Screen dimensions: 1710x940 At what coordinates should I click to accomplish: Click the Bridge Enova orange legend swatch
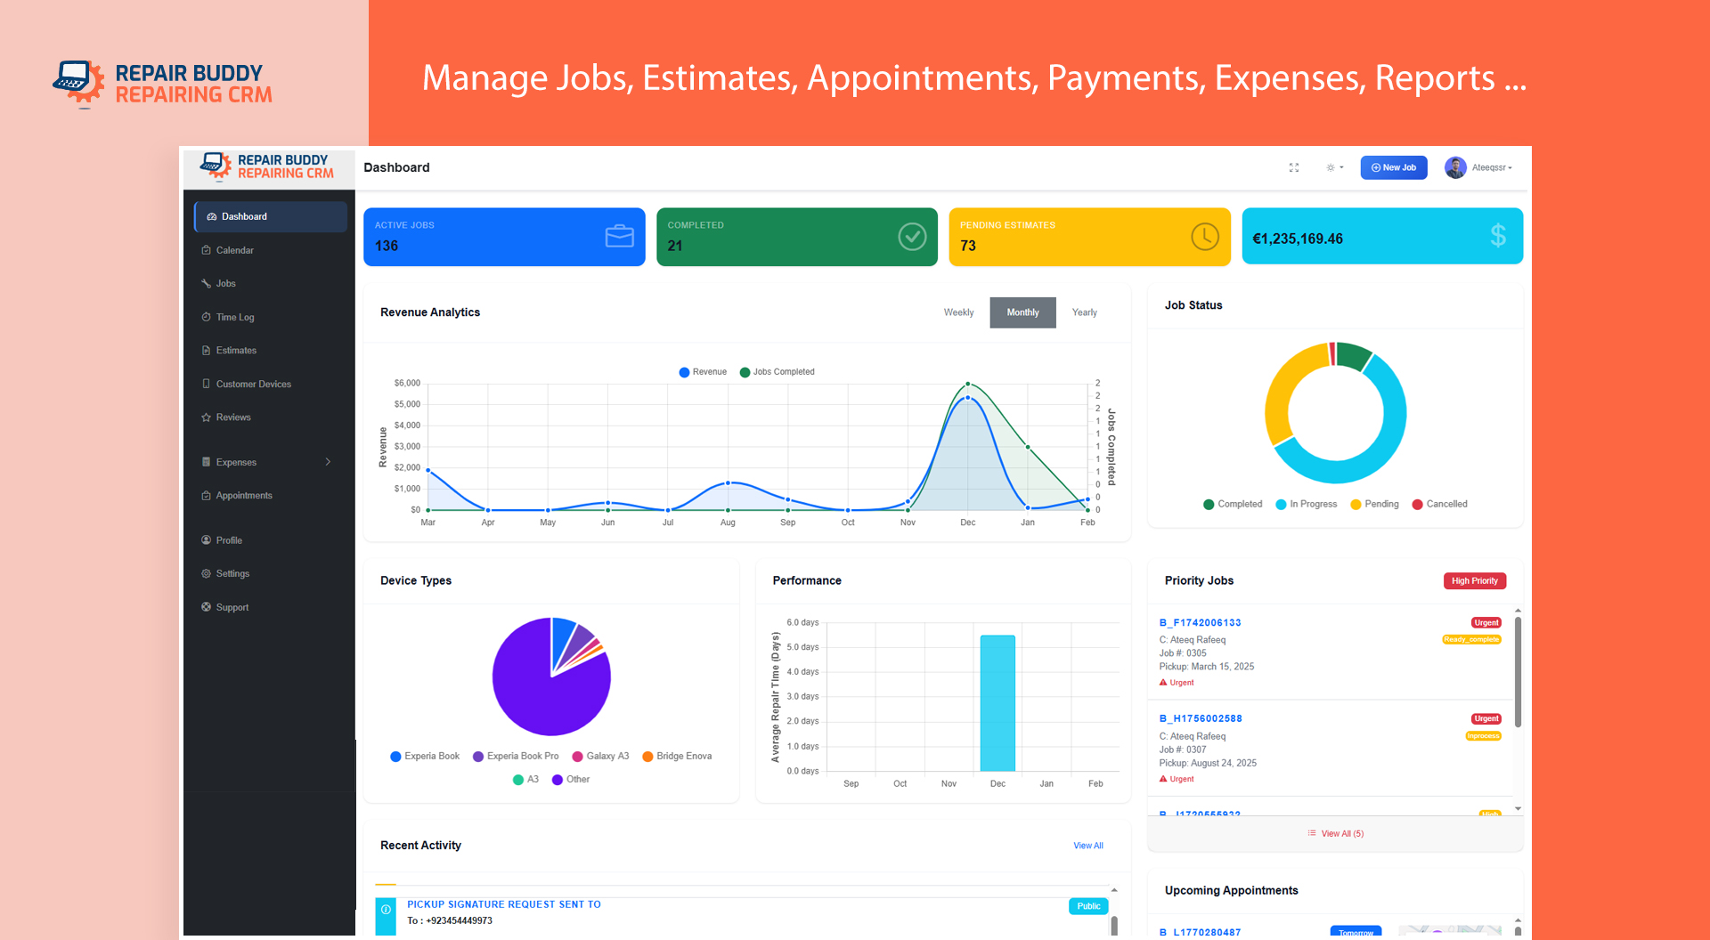(x=647, y=757)
